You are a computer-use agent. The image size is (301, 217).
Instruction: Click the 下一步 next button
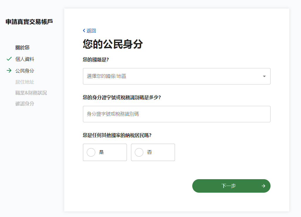231,186
